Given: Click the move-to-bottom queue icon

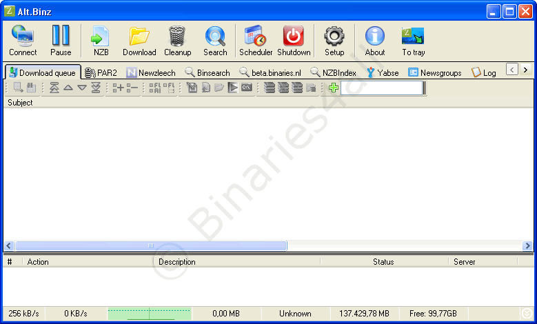Looking at the screenshot, I should (x=96, y=88).
